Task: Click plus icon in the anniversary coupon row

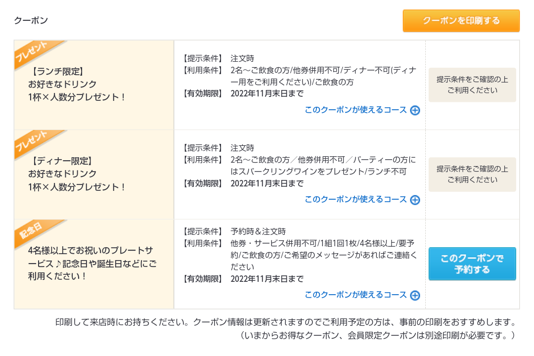Action: (415, 295)
